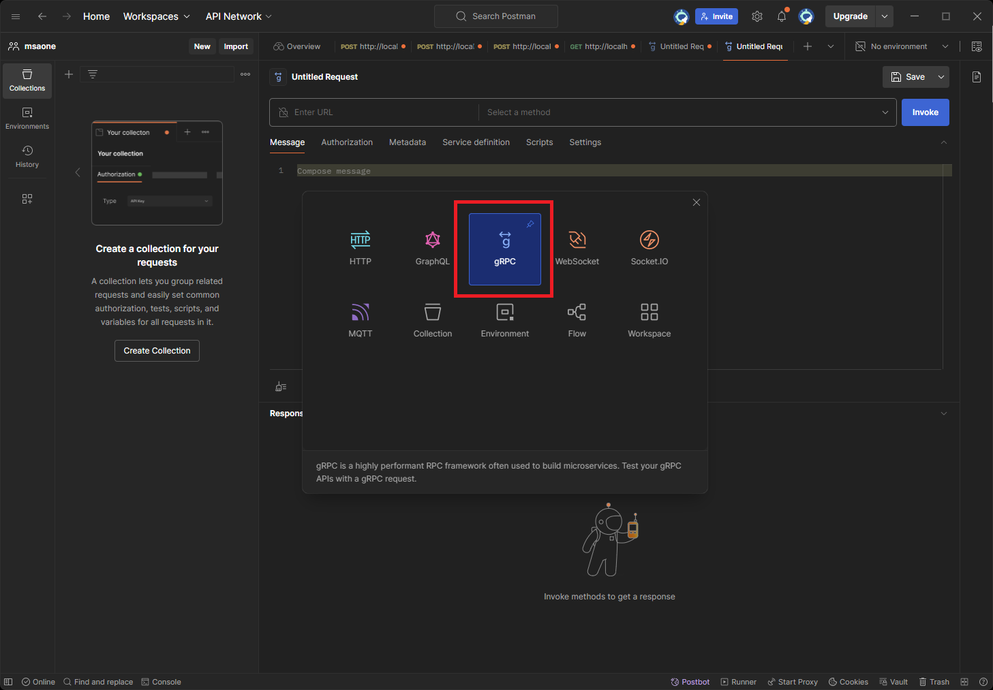Click the beautify message icon
The height and width of the screenshot is (690, 993).
[281, 387]
